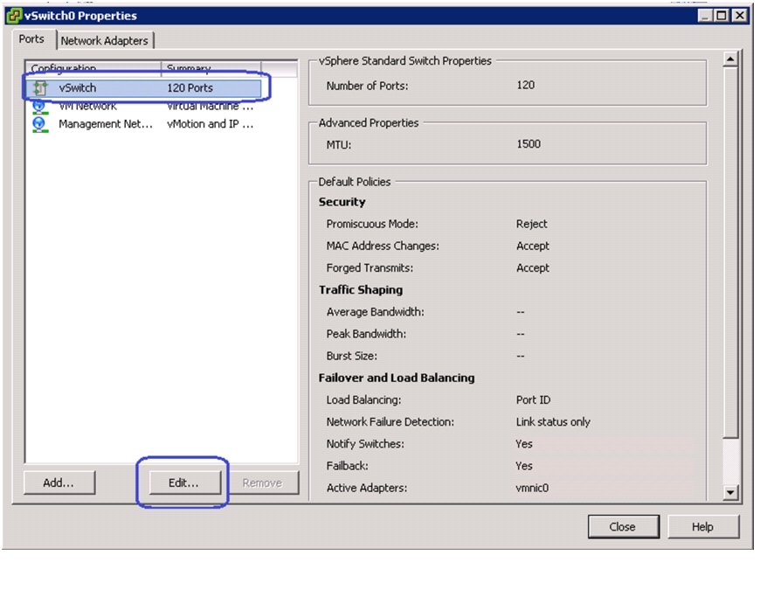Click the '120 Ports' summary cell

pyautogui.click(x=190, y=88)
